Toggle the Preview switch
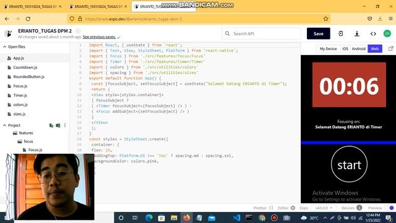The image size is (396, 223). tap(391, 208)
